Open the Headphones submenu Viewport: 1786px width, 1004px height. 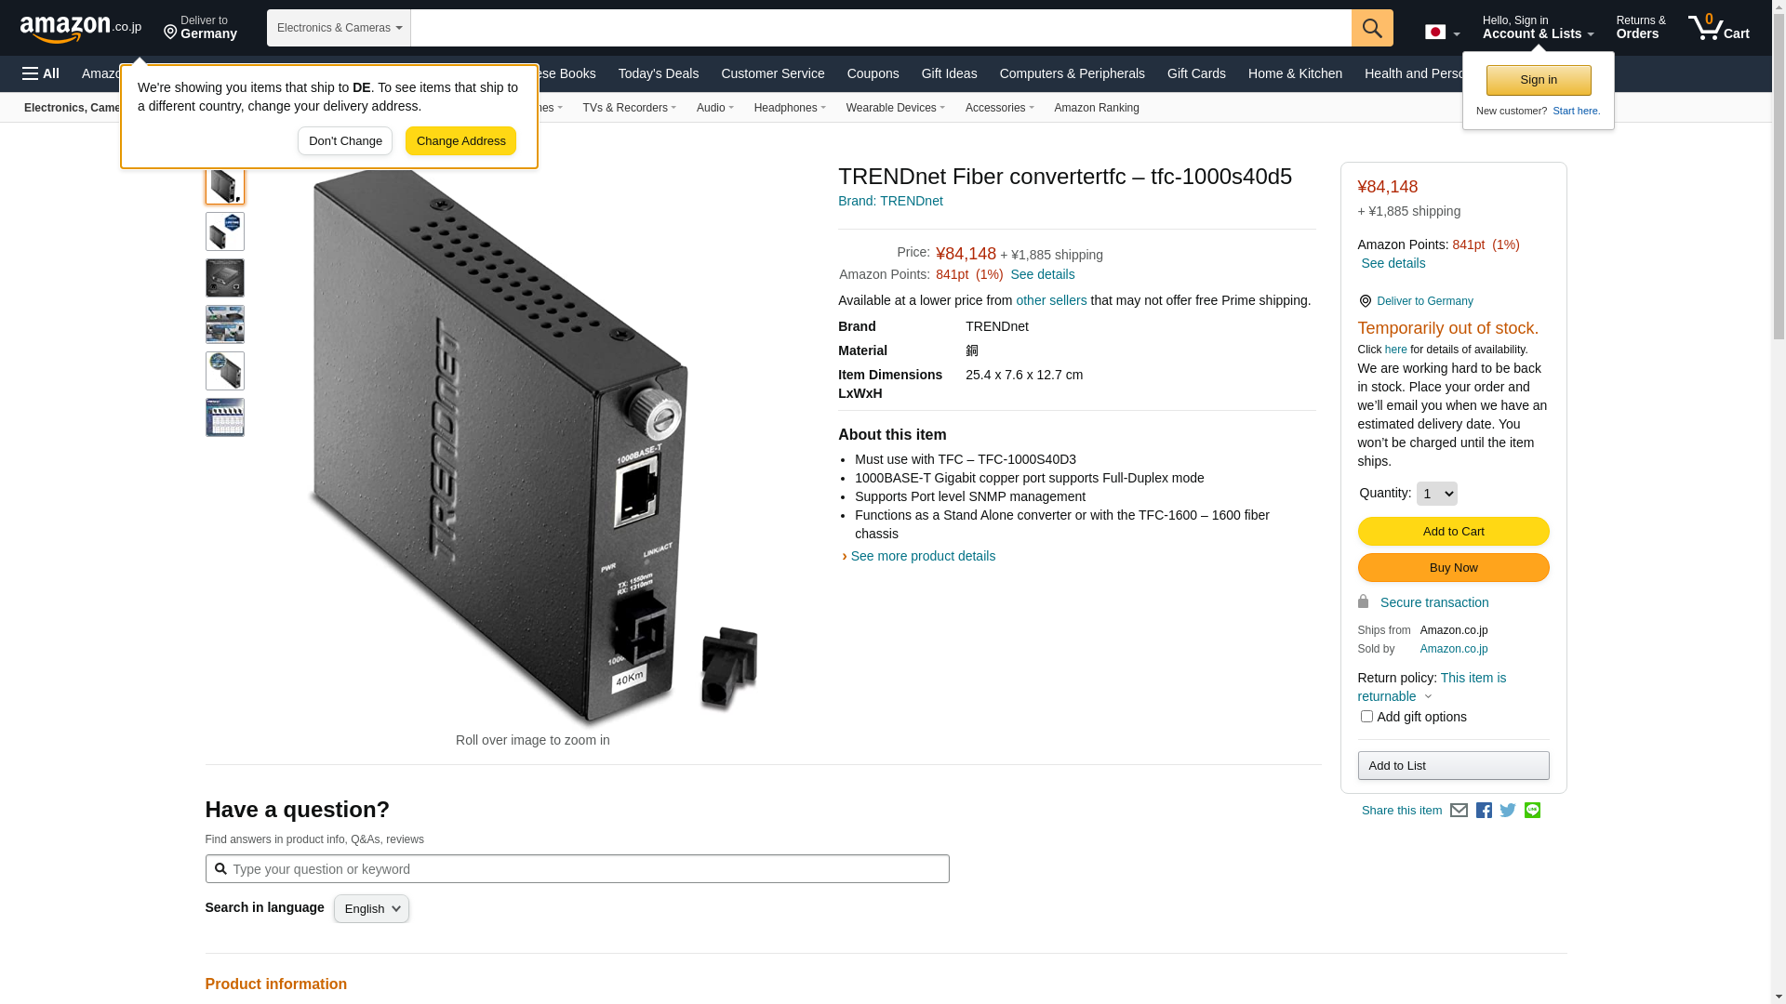790,108
